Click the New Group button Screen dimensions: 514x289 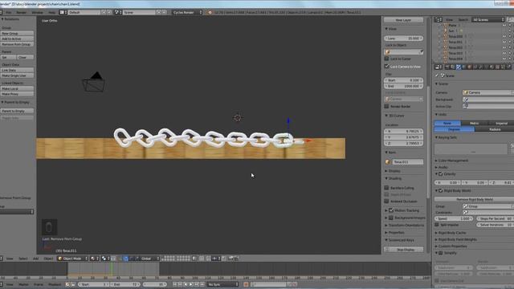click(17, 34)
